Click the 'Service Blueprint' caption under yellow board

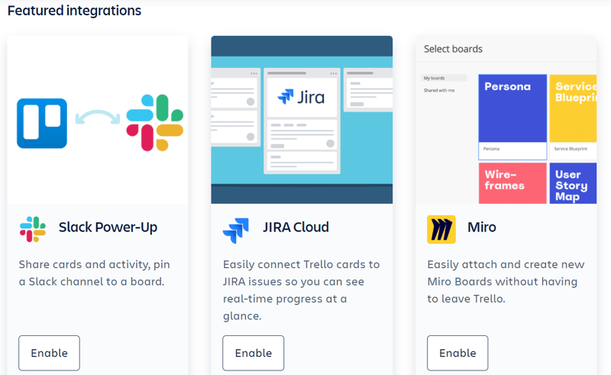tap(571, 149)
